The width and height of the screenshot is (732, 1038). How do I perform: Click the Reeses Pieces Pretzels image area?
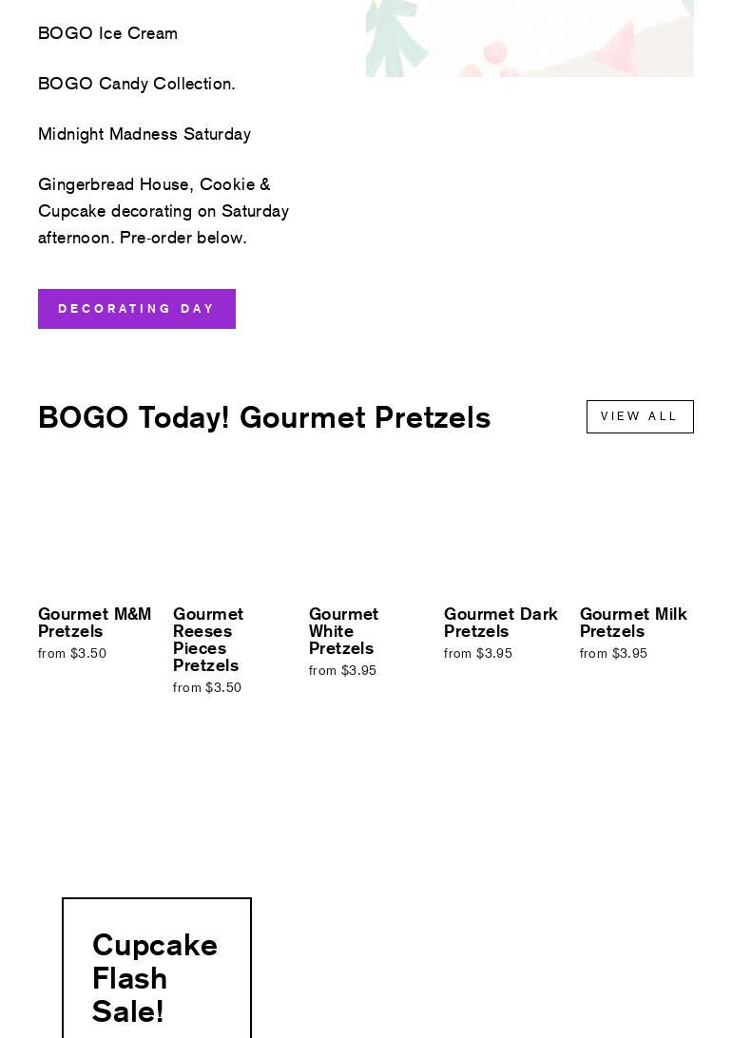(x=230, y=532)
